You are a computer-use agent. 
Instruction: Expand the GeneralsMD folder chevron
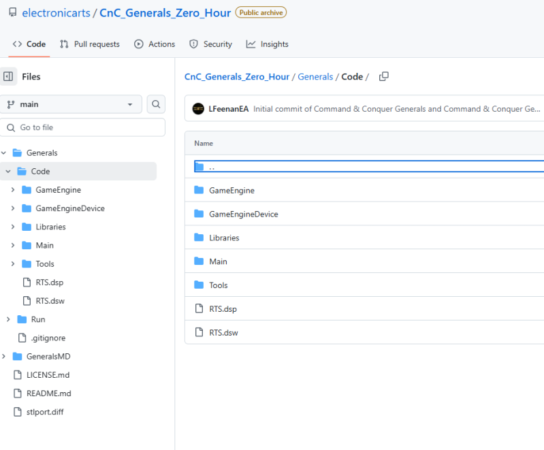[x=4, y=356]
